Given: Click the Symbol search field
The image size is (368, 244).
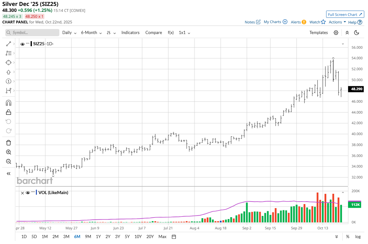Looking at the screenshot, I should pyautogui.click(x=32, y=32).
